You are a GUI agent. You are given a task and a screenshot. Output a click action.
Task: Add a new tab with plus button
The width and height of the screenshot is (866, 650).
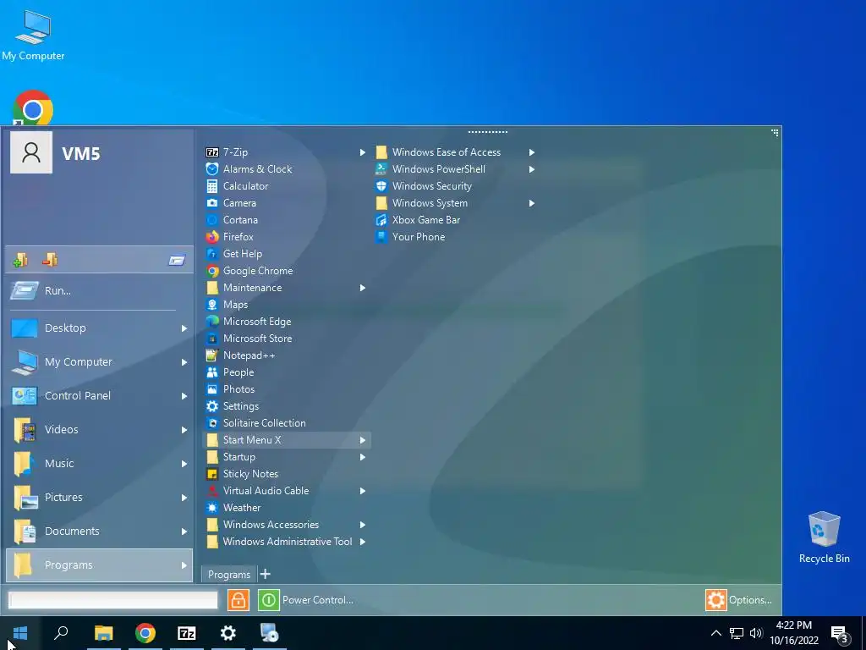click(x=265, y=574)
